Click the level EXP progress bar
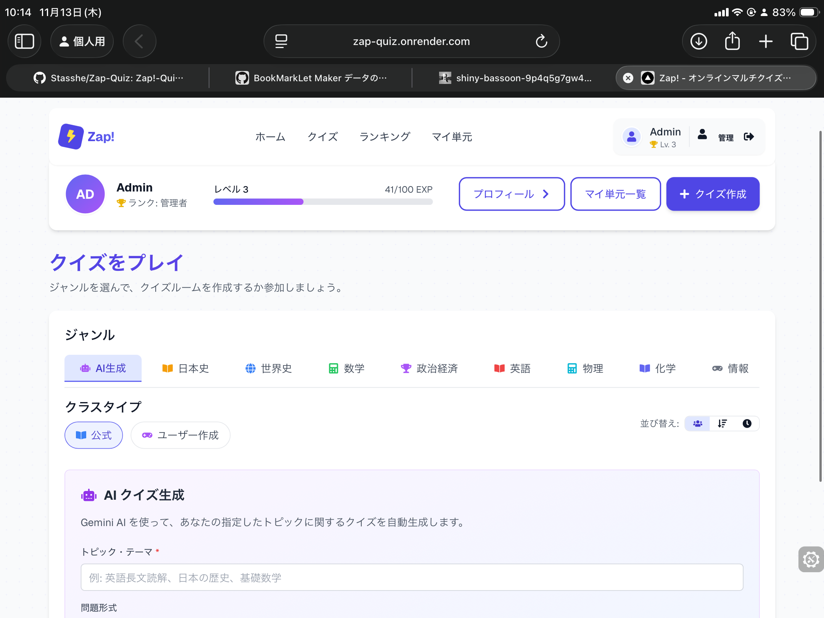 [323, 201]
